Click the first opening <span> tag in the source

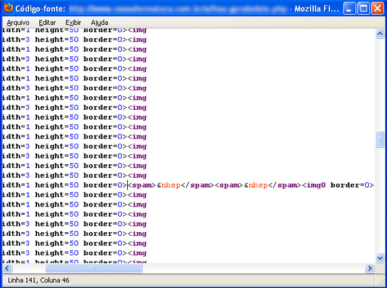142,185
